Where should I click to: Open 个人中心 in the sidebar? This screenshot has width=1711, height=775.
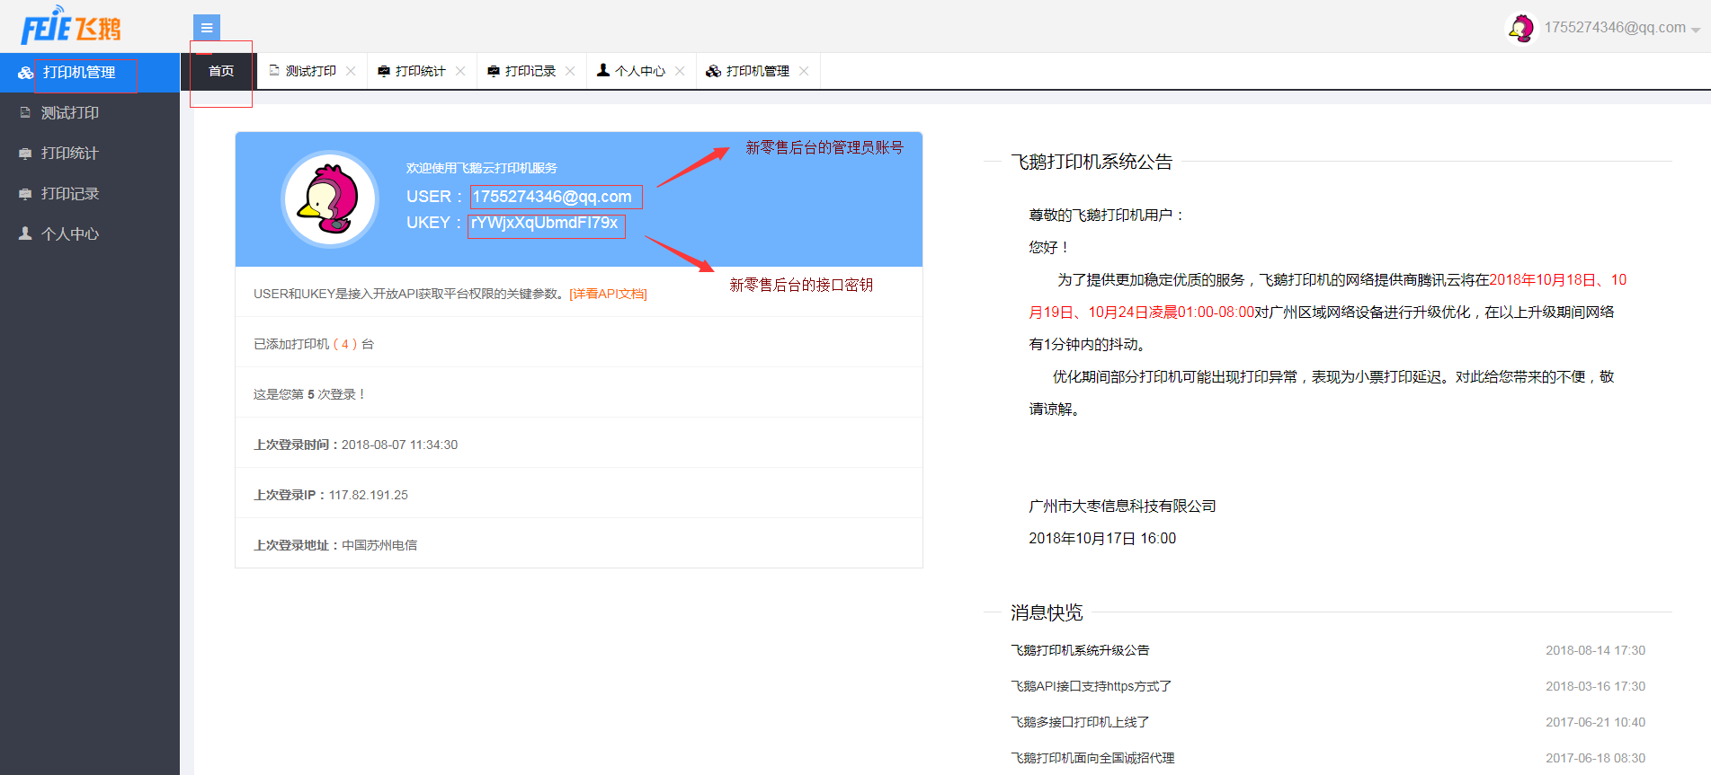90,234
